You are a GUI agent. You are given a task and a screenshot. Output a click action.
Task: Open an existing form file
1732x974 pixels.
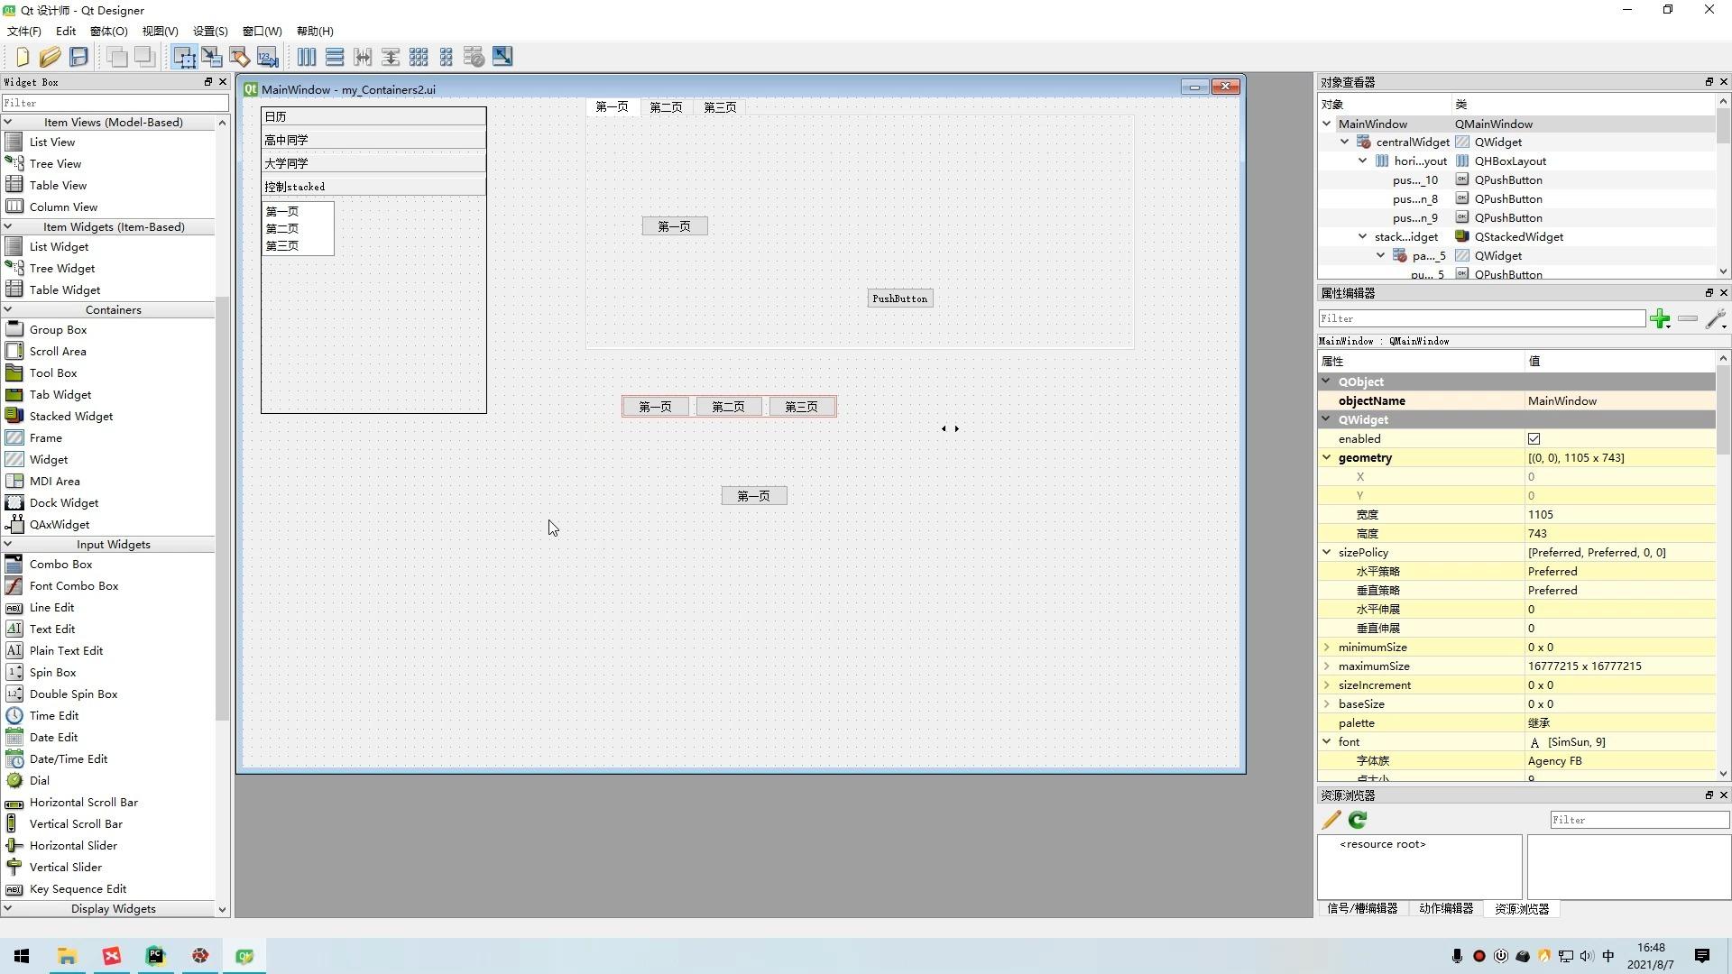51,56
